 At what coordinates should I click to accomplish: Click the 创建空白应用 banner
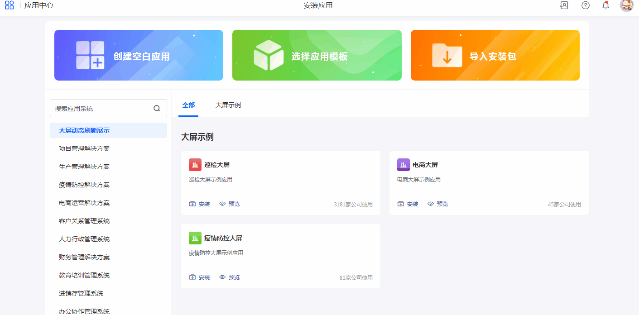pos(139,55)
